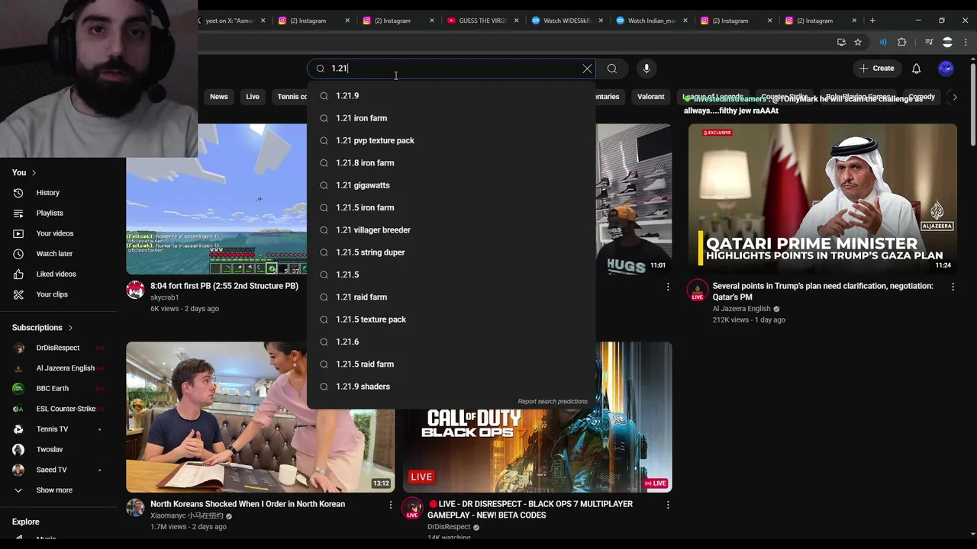Open Twoslav subscription
Viewport: 977px width, 549px height.
pyautogui.click(x=50, y=450)
